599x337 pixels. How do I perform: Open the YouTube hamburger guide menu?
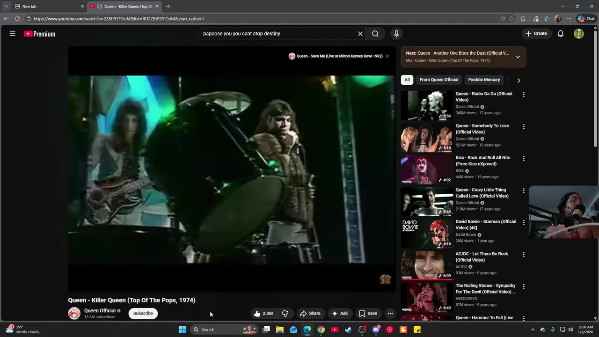point(13,34)
